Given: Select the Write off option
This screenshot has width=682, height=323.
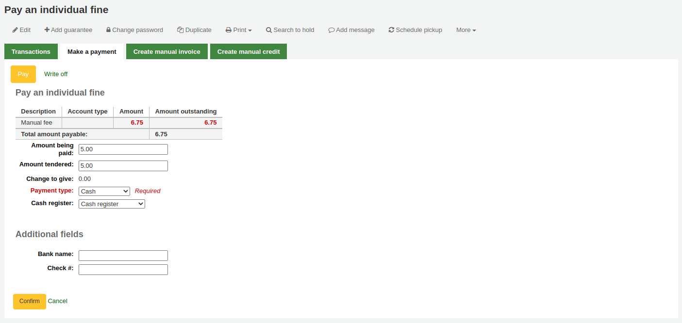Looking at the screenshot, I should click(x=56, y=74).
